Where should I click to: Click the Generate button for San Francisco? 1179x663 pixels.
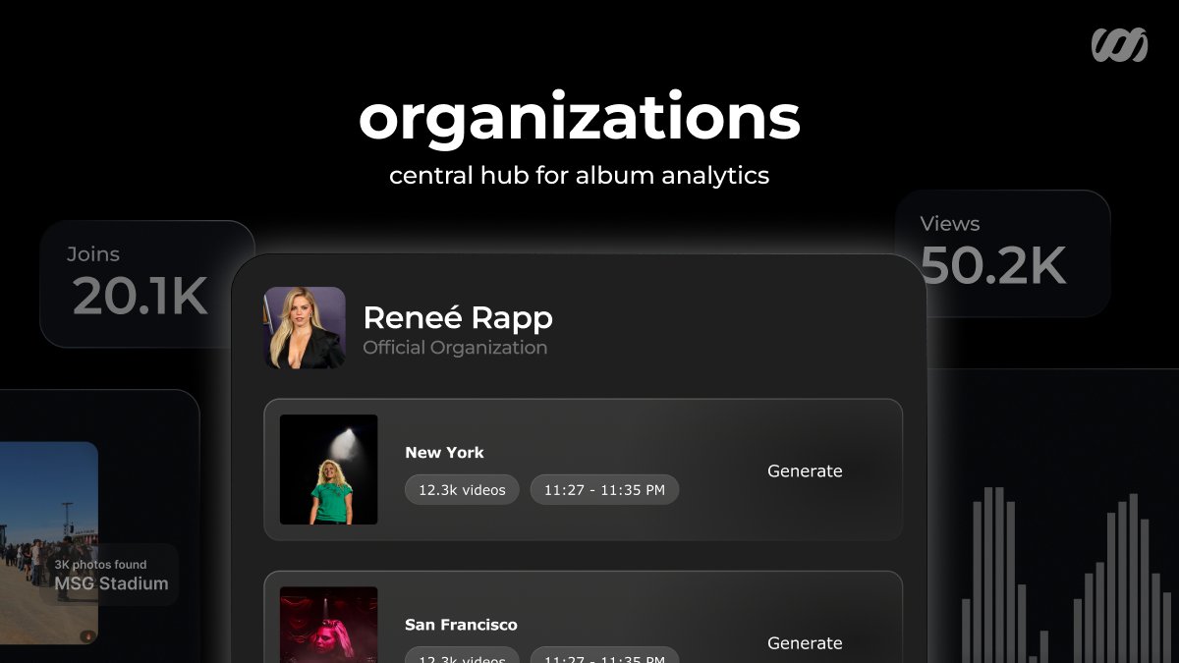click(x=805, y=643)
